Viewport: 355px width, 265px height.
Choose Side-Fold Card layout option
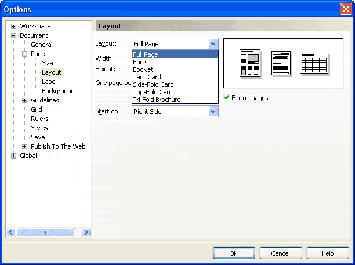click(175, 84)
